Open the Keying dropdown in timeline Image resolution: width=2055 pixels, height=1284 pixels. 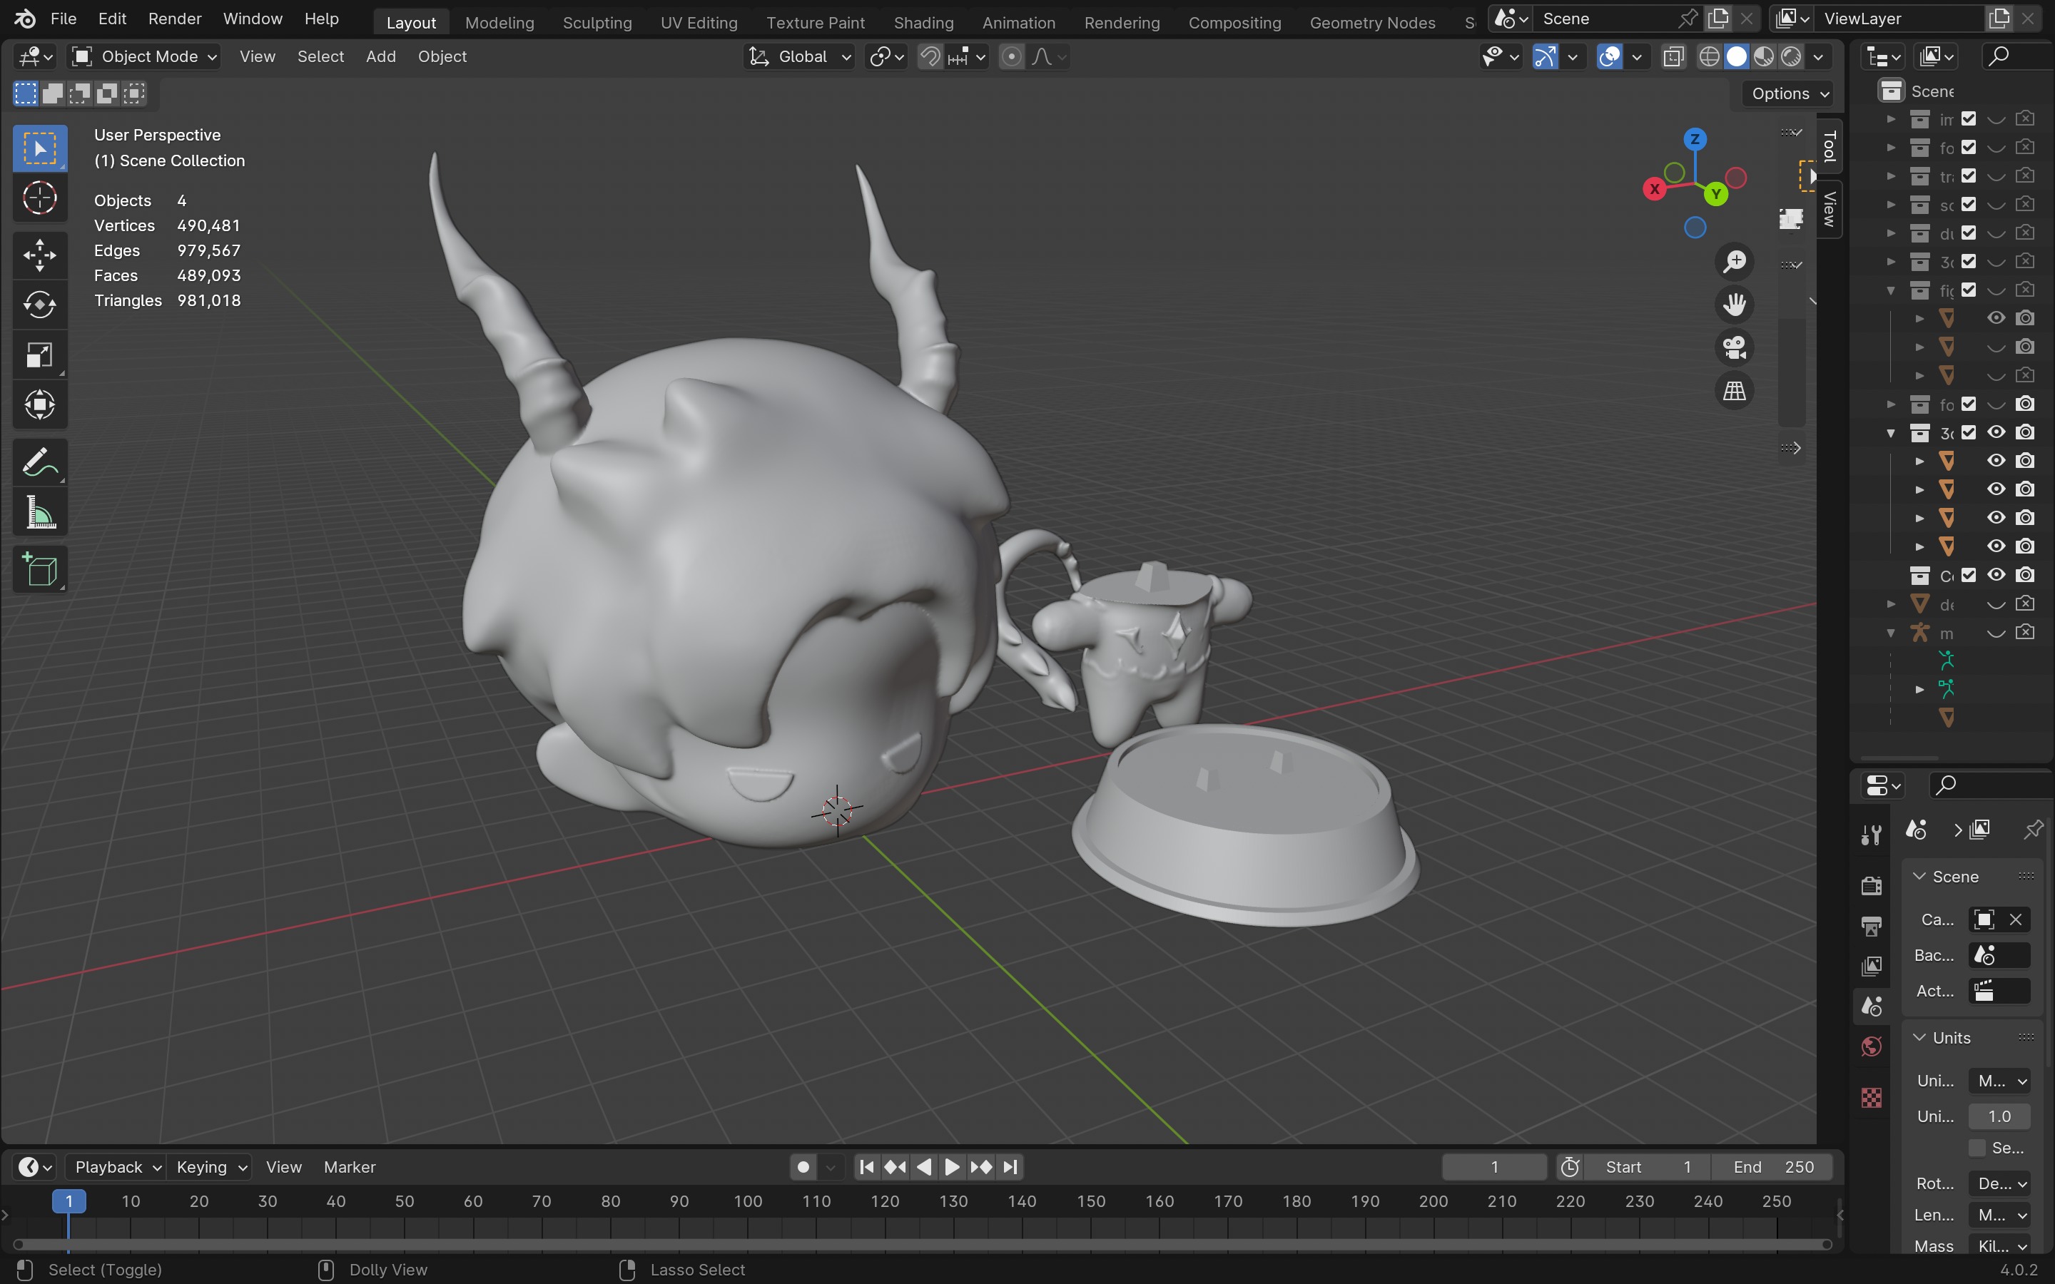tap(210, 1168)
